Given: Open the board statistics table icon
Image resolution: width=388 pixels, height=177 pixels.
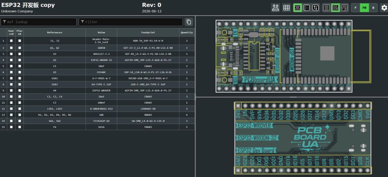Looking at the screenshot, I should tap(286, 8).
